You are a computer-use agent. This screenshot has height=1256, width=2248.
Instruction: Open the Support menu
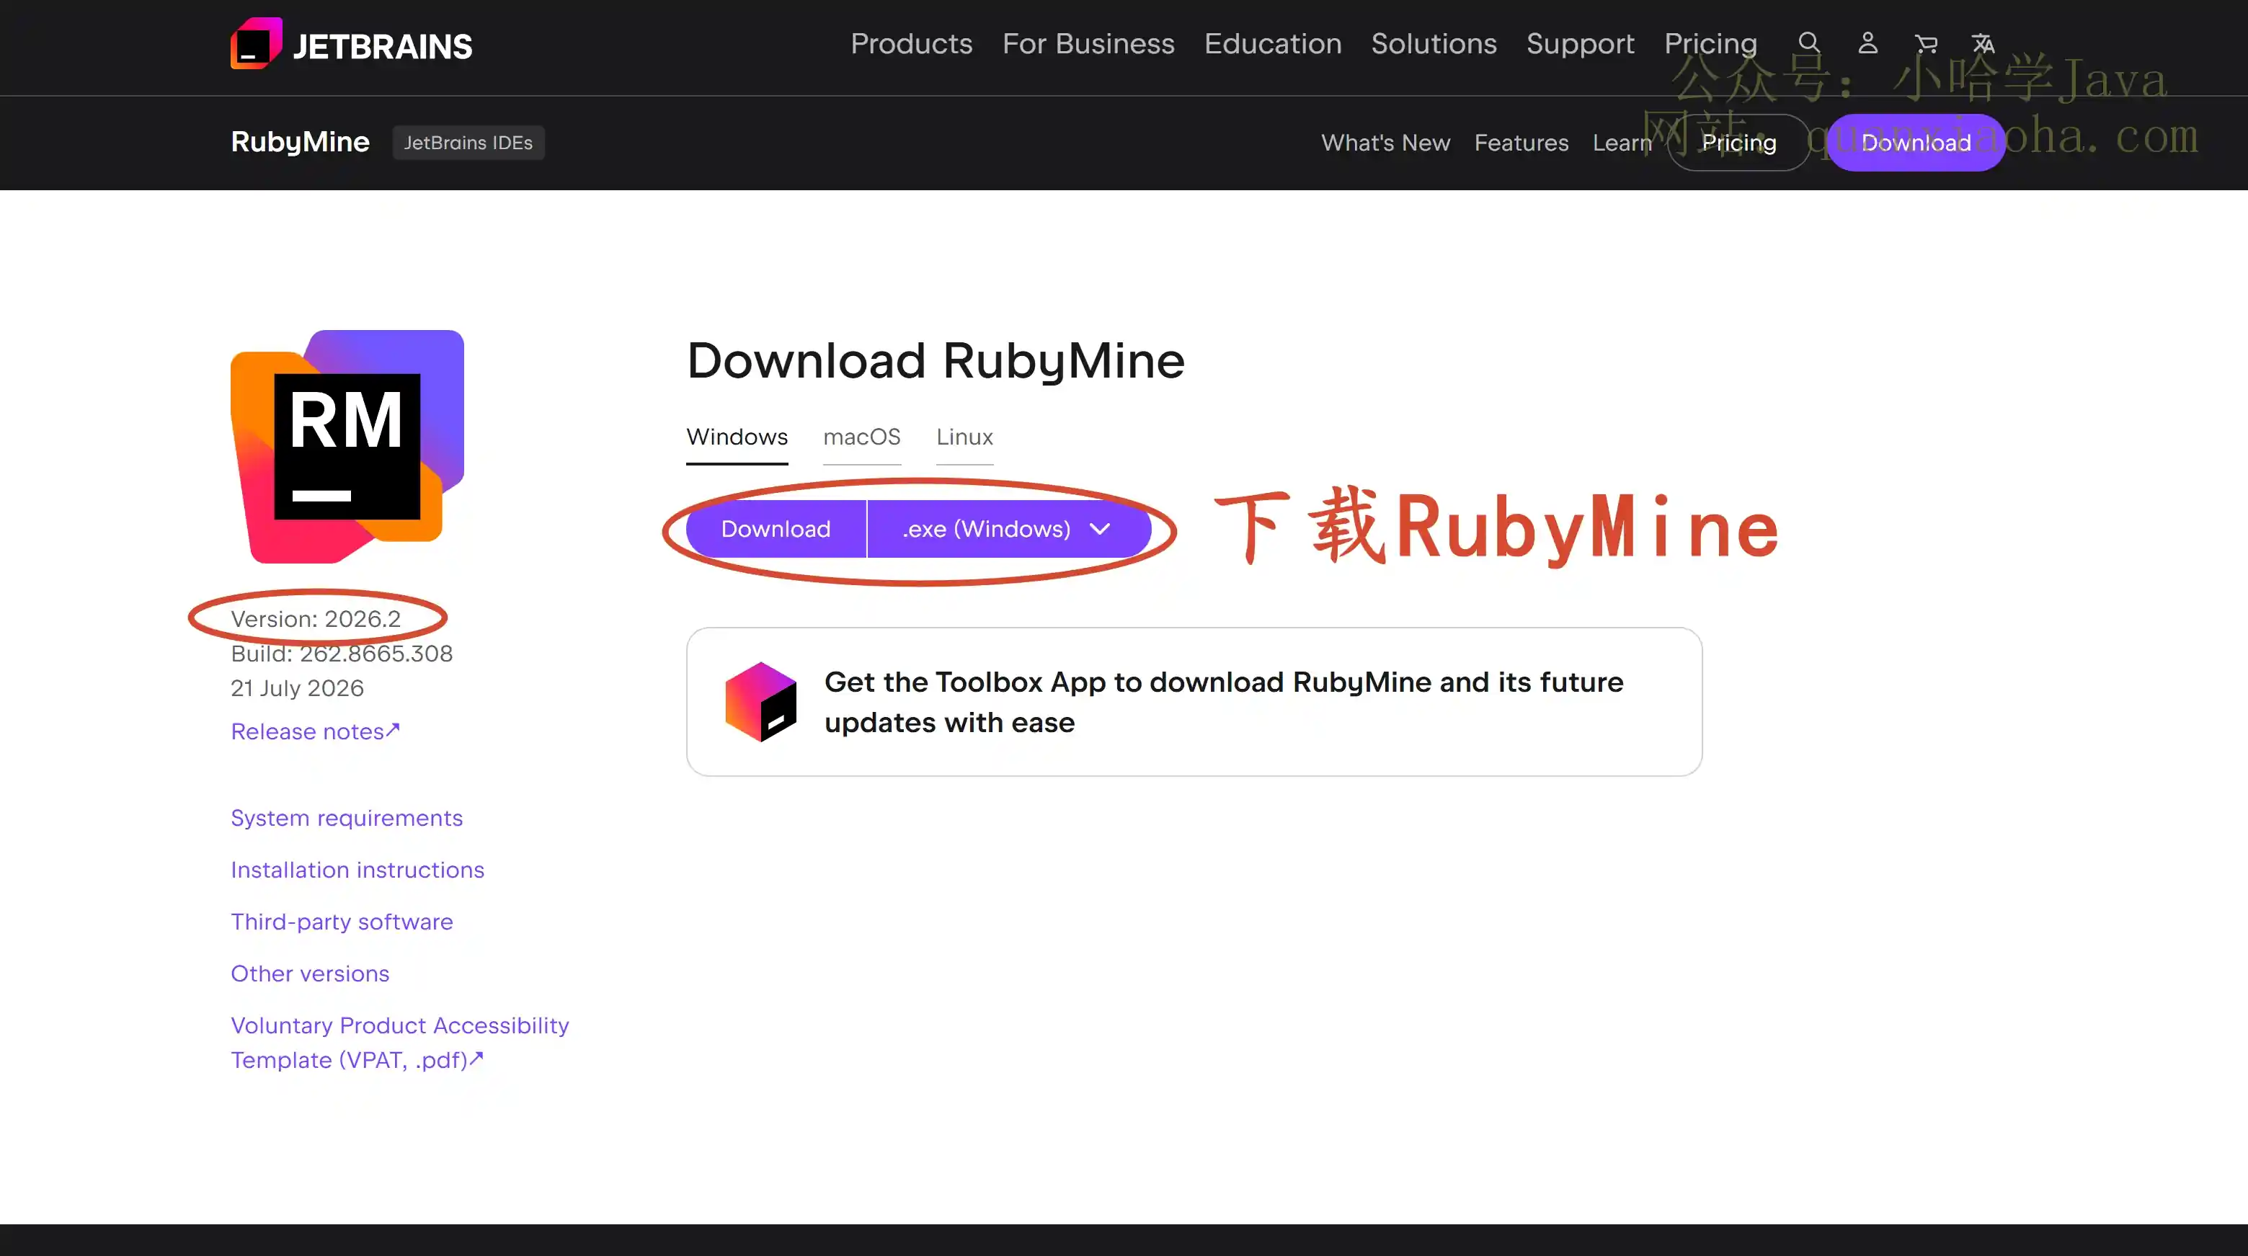point(1580,43)
